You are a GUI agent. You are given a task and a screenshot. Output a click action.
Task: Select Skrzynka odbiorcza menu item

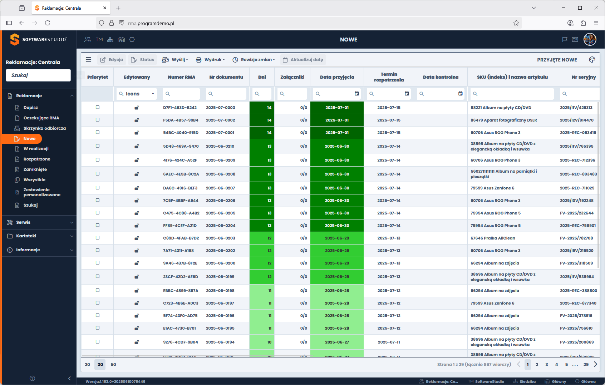(x=44, y=128)
